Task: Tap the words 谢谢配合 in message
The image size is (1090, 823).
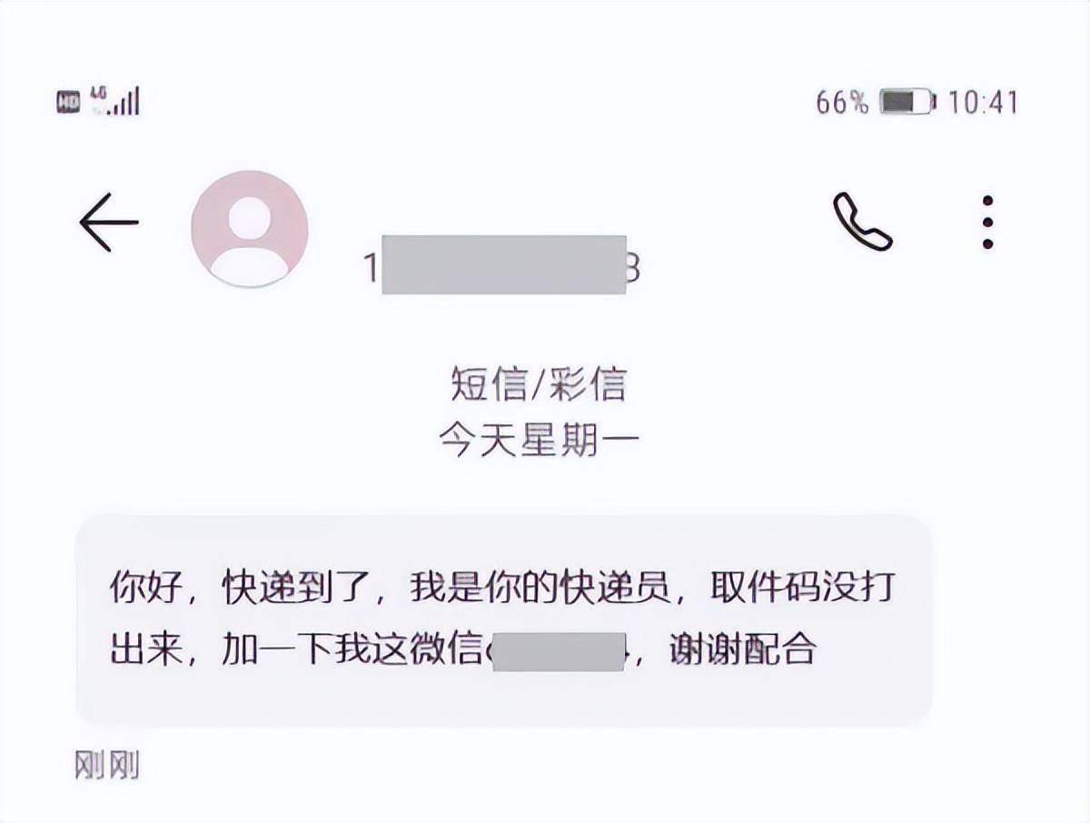Action: click(x=742, y=650)
